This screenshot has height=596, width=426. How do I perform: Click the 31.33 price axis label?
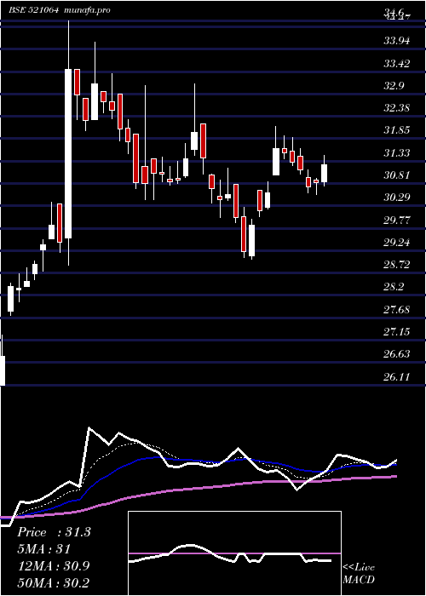pyautogui.click(x=397, y=152)
